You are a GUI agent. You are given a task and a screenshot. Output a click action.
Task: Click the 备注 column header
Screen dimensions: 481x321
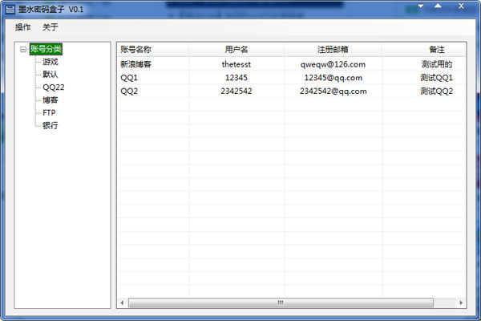pyautogui.click(x=437, y=49)
